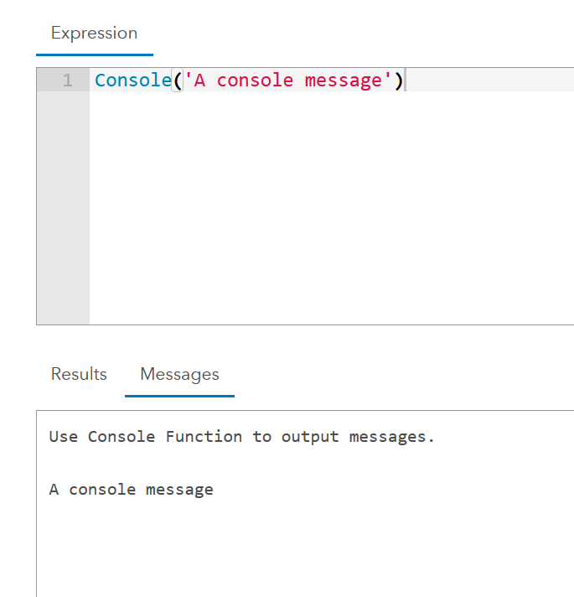
Task: Click line number 1 in the gutter
Action: (x=67, y=80)
